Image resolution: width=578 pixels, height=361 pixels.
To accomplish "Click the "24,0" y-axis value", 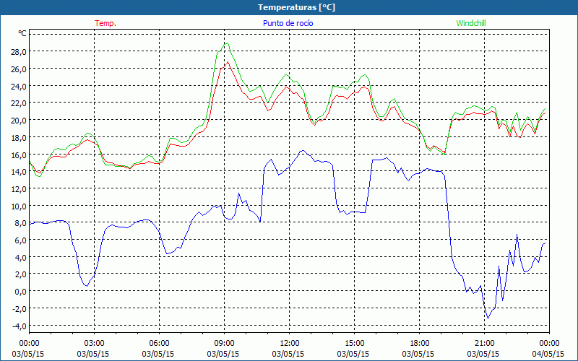I will pos(20,86).
